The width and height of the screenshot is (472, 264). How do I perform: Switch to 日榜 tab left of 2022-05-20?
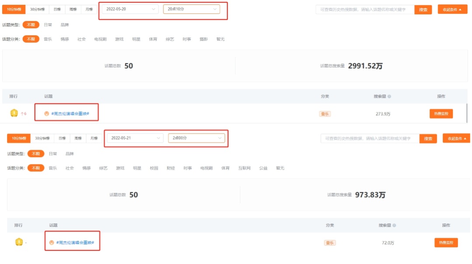coord(57,9)
